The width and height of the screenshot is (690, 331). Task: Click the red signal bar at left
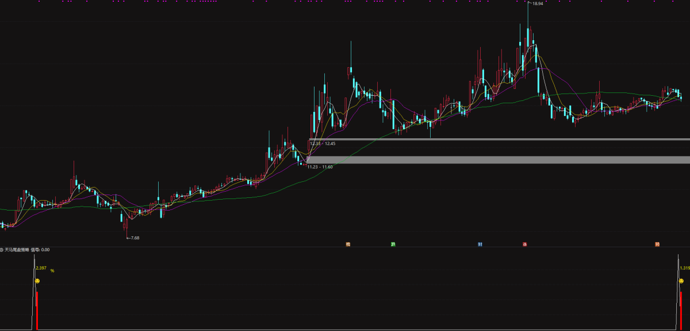coord(37,310)
